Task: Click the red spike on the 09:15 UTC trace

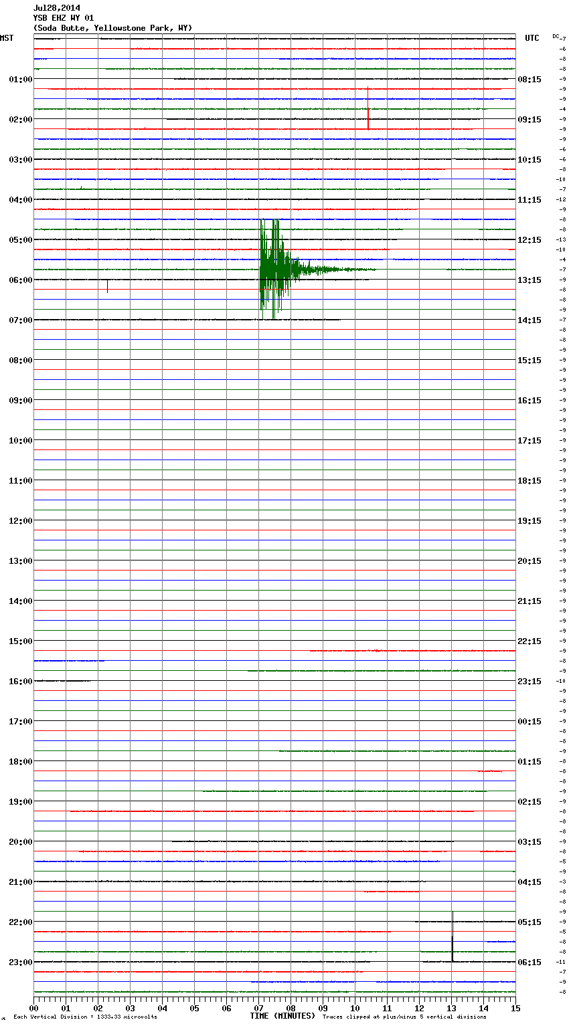Action: 368,108
